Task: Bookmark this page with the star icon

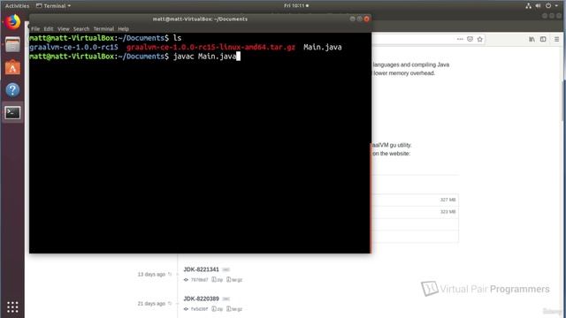Action: coord(479,39)
